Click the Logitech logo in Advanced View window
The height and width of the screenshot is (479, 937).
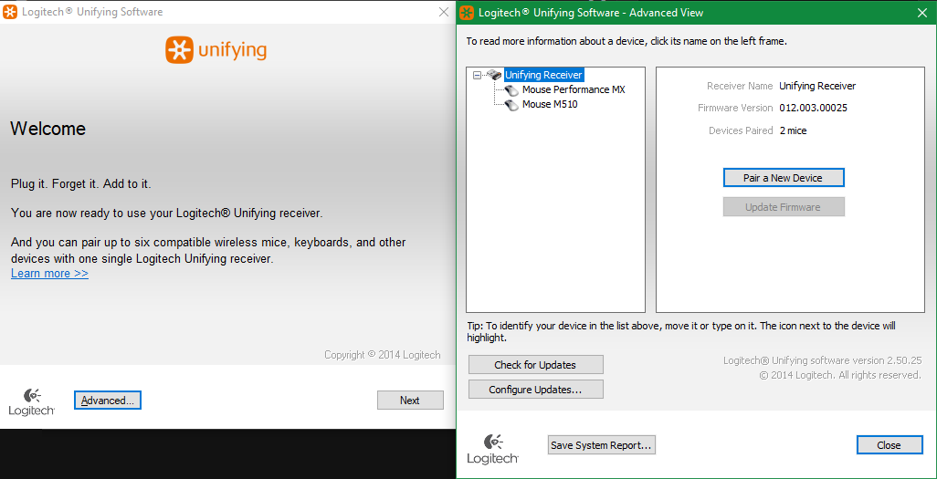[x=492, y=449]
